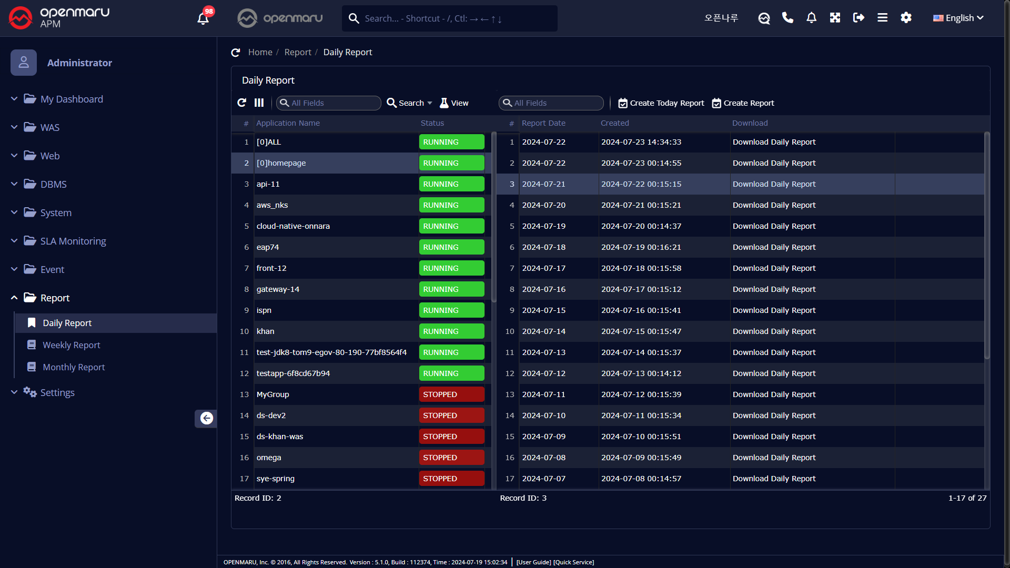
Task: Collapse sidebar with the left arrow button
Action: (x=206, y=418)
